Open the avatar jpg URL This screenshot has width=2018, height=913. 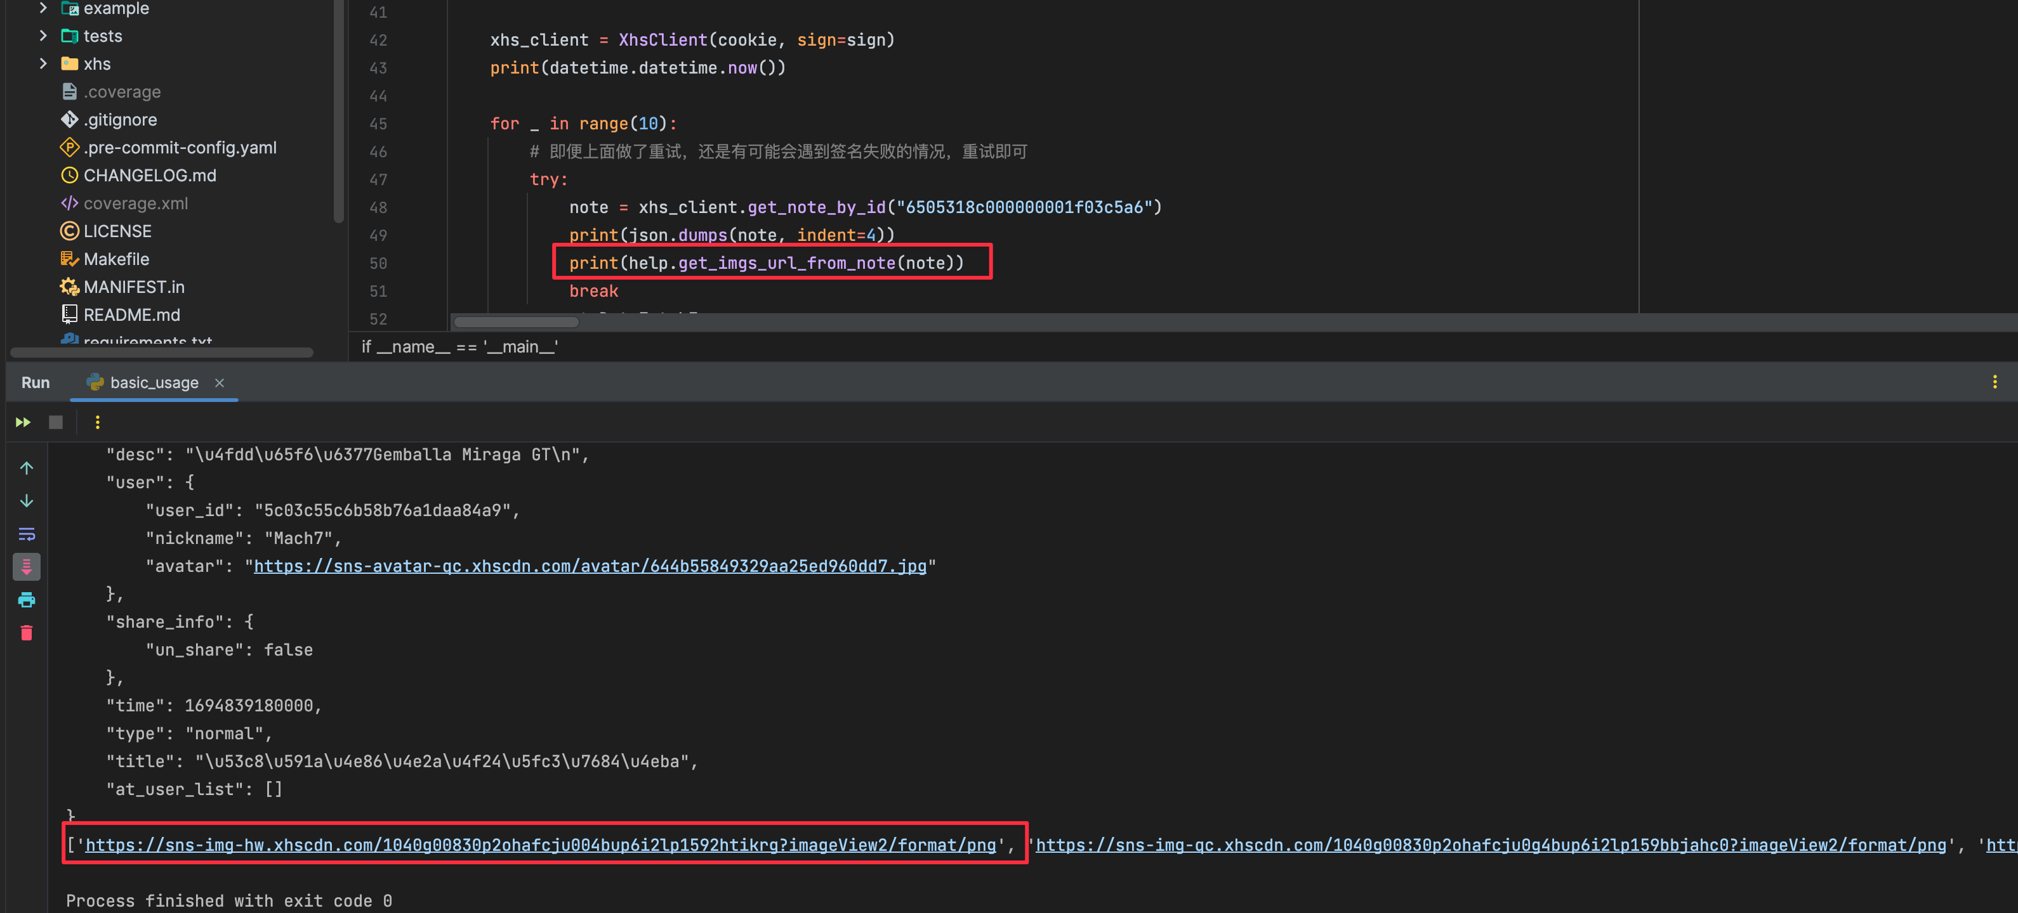[x=591, y=566]
